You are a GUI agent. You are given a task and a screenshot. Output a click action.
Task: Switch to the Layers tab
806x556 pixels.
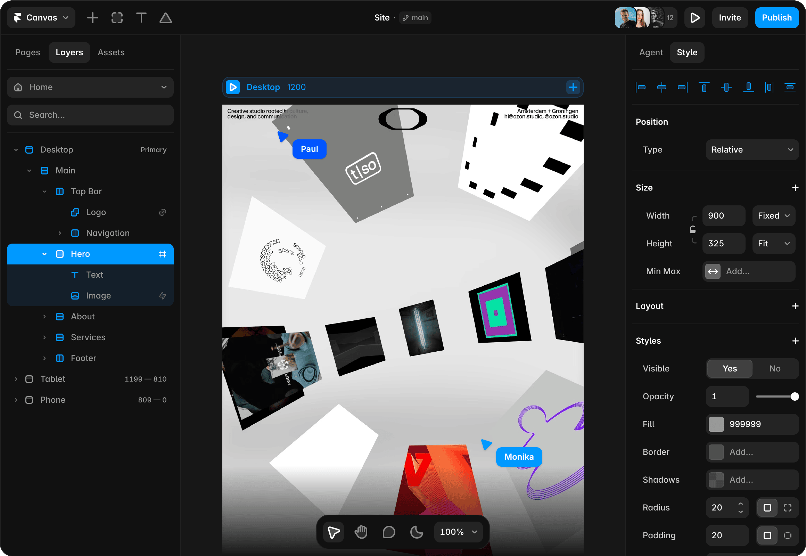pyautogui.click(x=69, y=52)
